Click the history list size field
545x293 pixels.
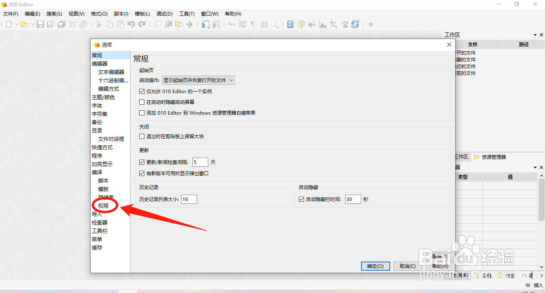[189, 199]
